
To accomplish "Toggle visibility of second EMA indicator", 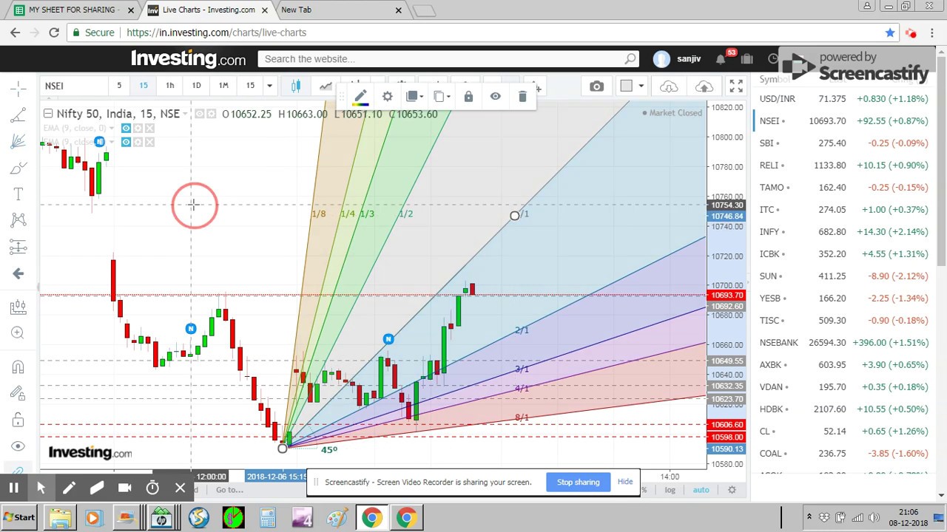I will pos(126,142).
